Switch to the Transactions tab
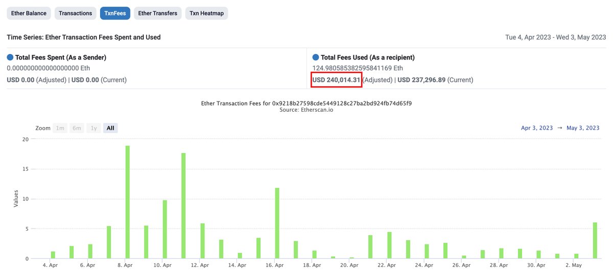 pos(76,13)
